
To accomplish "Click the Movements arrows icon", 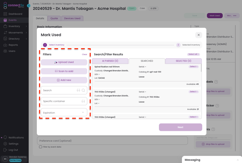I will [5, 32].
